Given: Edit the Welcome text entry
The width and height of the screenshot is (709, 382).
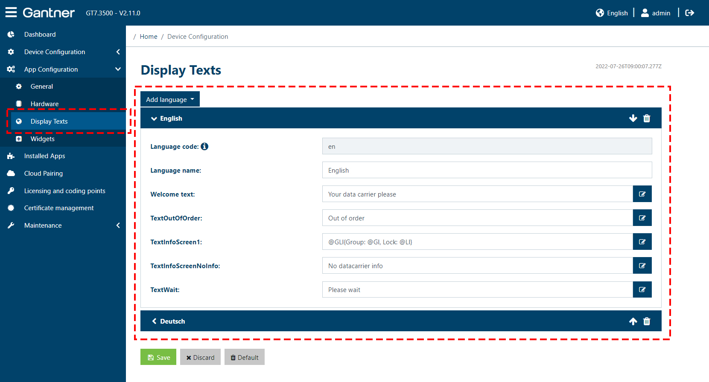Looking at the screenshot, I should (642, 194).
